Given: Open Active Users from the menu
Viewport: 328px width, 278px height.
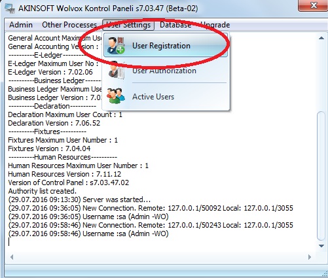Looking at the screenshot, I should [166, 97].
